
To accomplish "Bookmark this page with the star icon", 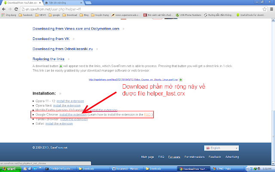I will point(265,9).
